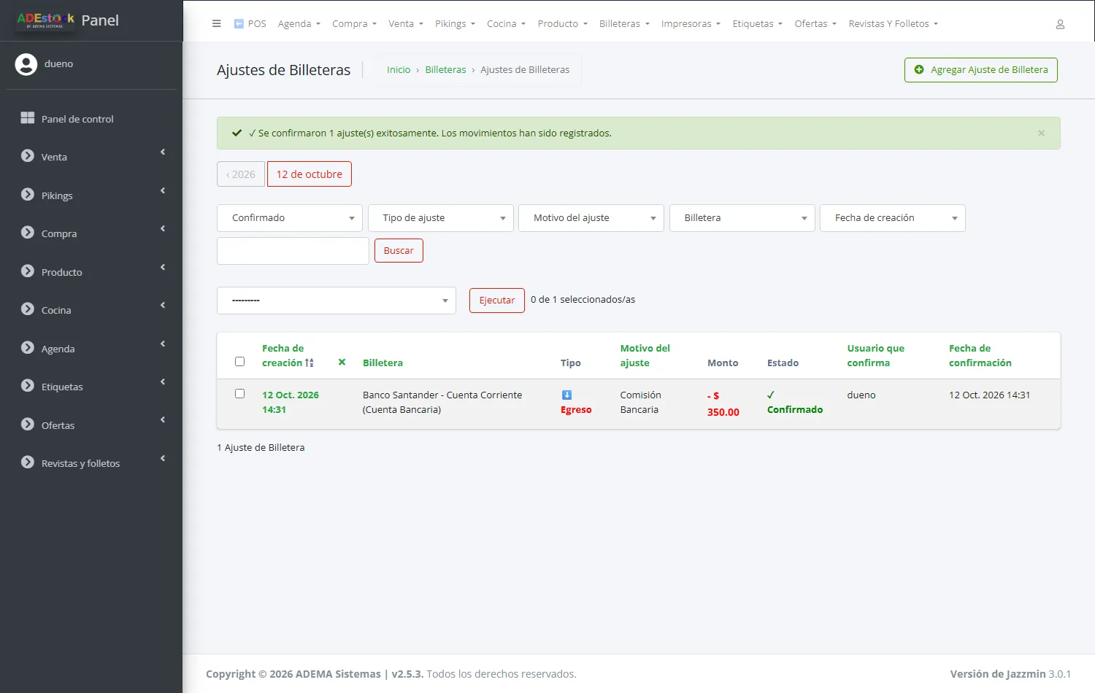Image resolution: width=1095 pixels, height=693 pixels.
Task: Expand Revistas y folletos in sidebar
Action: pos(91,463)
